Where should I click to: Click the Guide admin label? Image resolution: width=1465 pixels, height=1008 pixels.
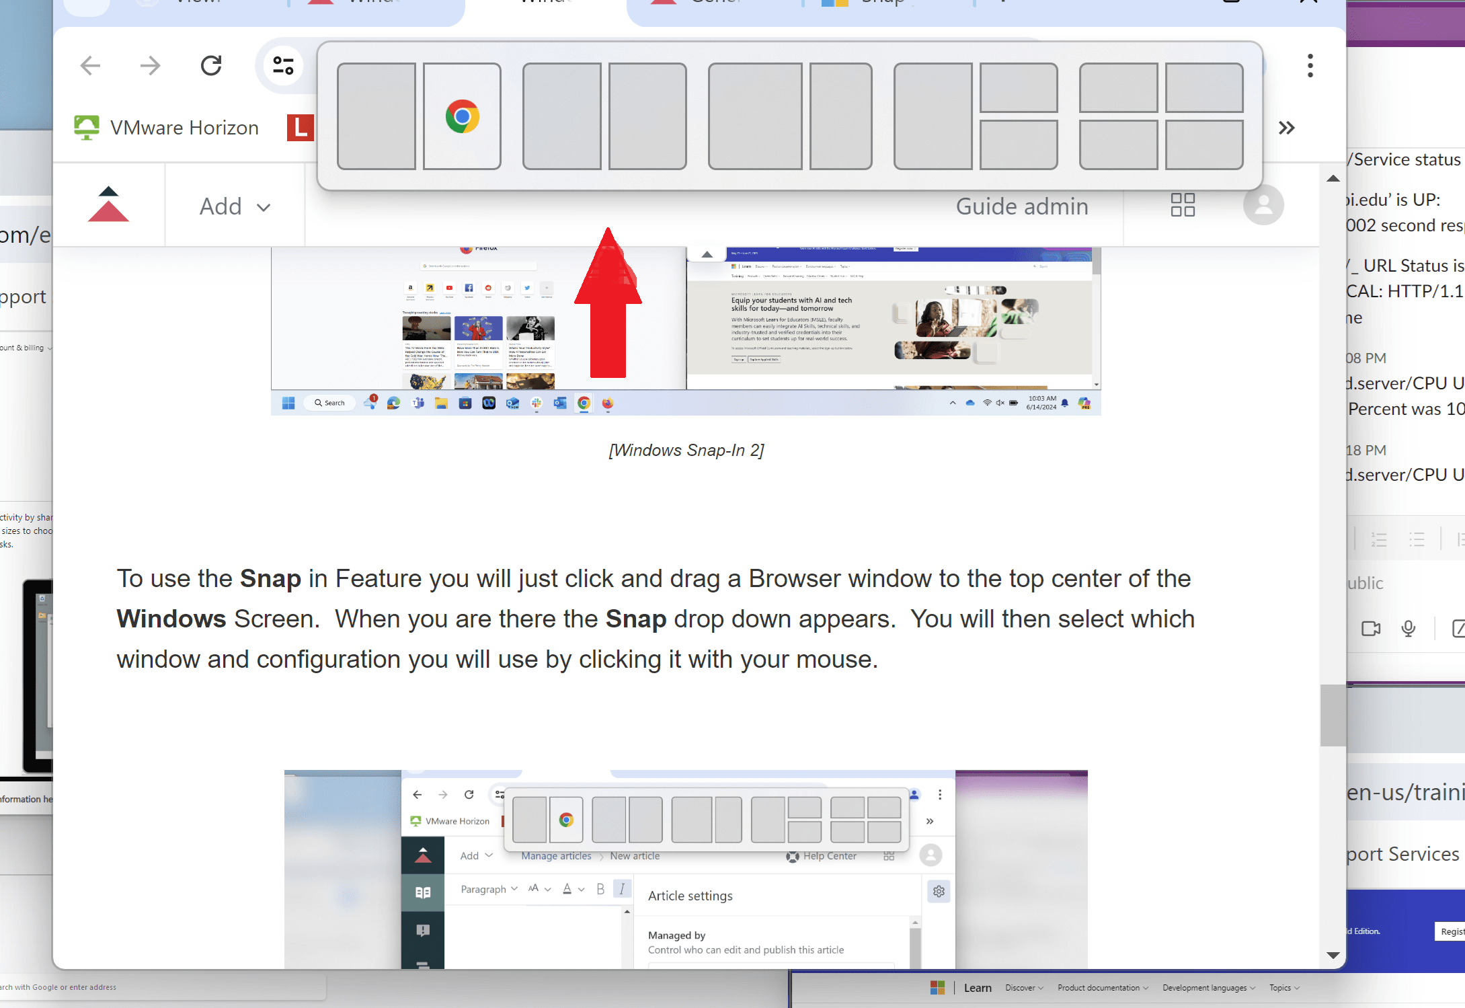(x=1022, y=206)
